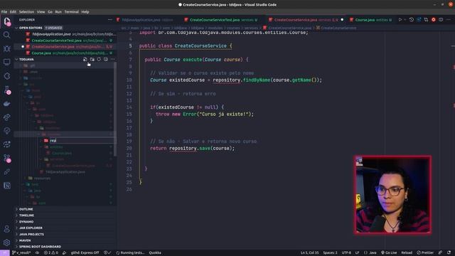Toggle githd Express Off in status bar
Image resolution: width=455 pixels, height=256 pixels.
pos(85,252)
